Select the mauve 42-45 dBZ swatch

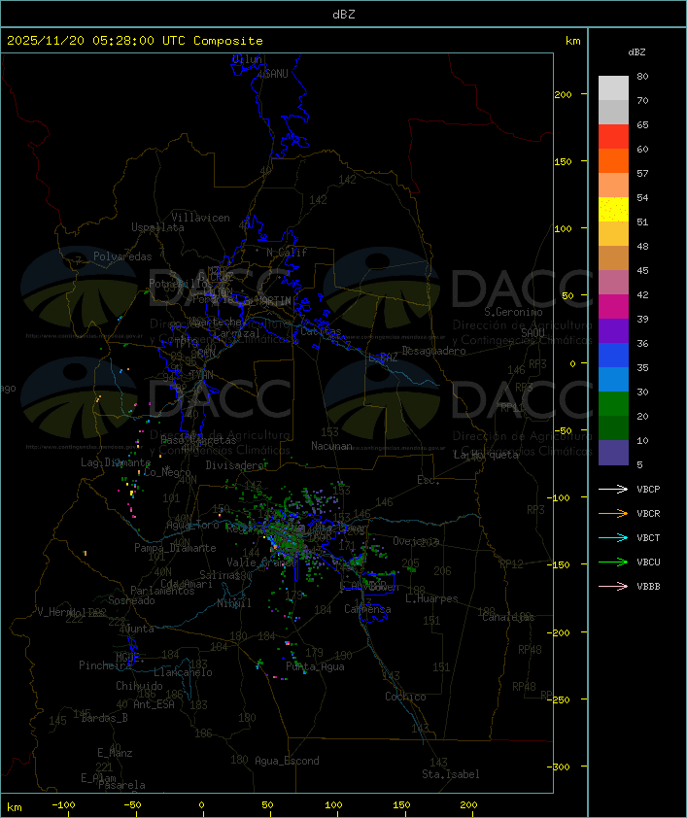coord(613,283)
